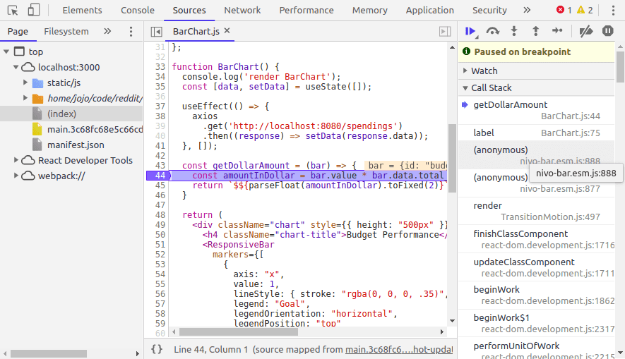Toggle pause on exceptions button
The height and width of the screenshot is (359, 625).
click(x=608, y=30)
